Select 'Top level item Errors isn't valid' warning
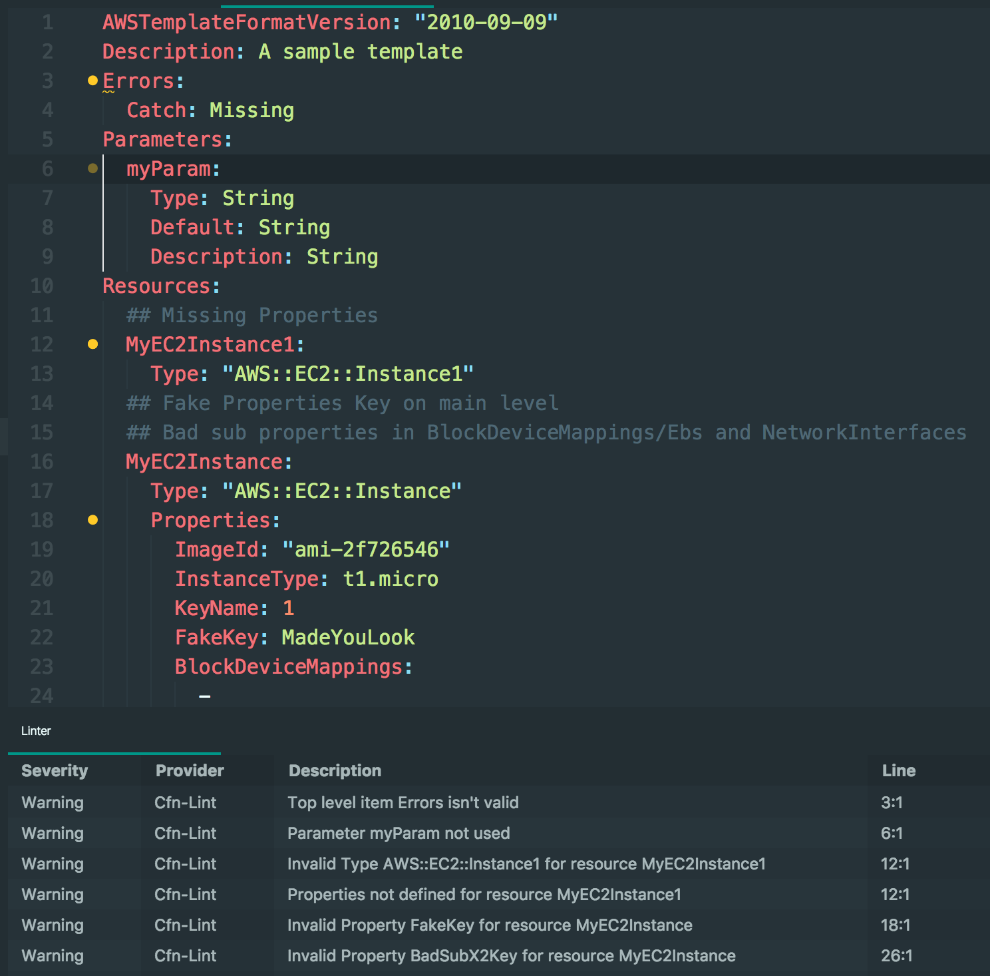The width and height of the screenshot is (990, 976). (499, 802)
